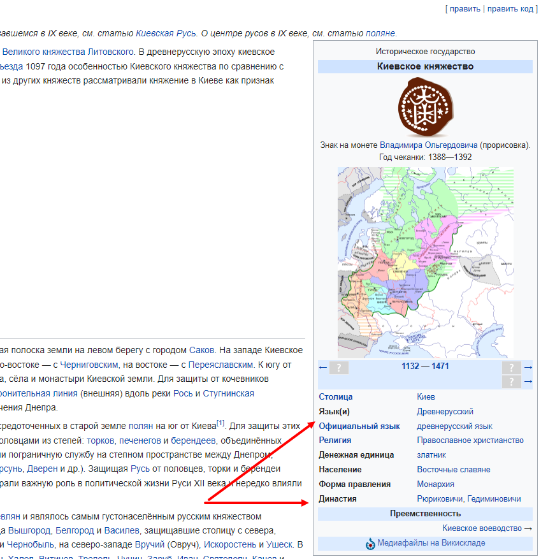This screenshot has height=559, width=548.
Task: Click the upper right question mark placeholder
Action: [x=511, y=368]
